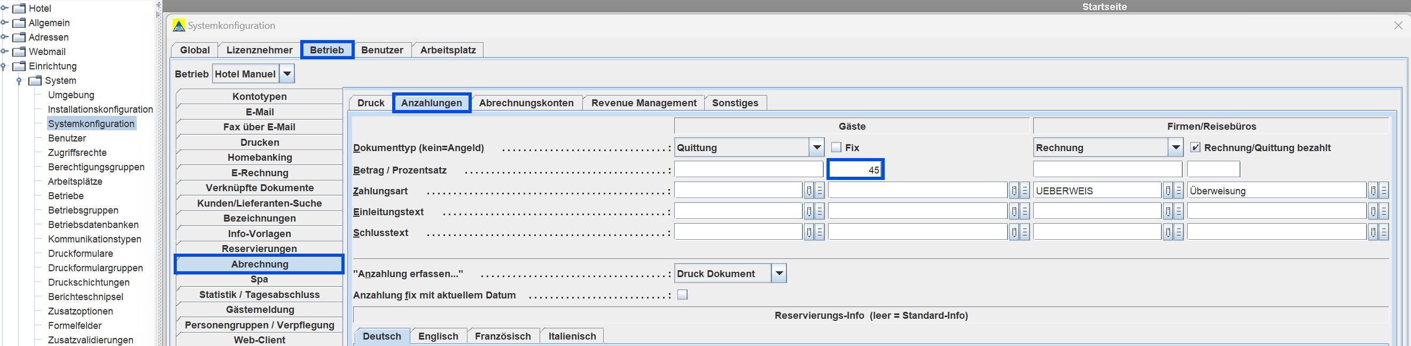Click the Webmail folder icon
Viewport: 1411px width, 346px height.
tap(19, 51)
